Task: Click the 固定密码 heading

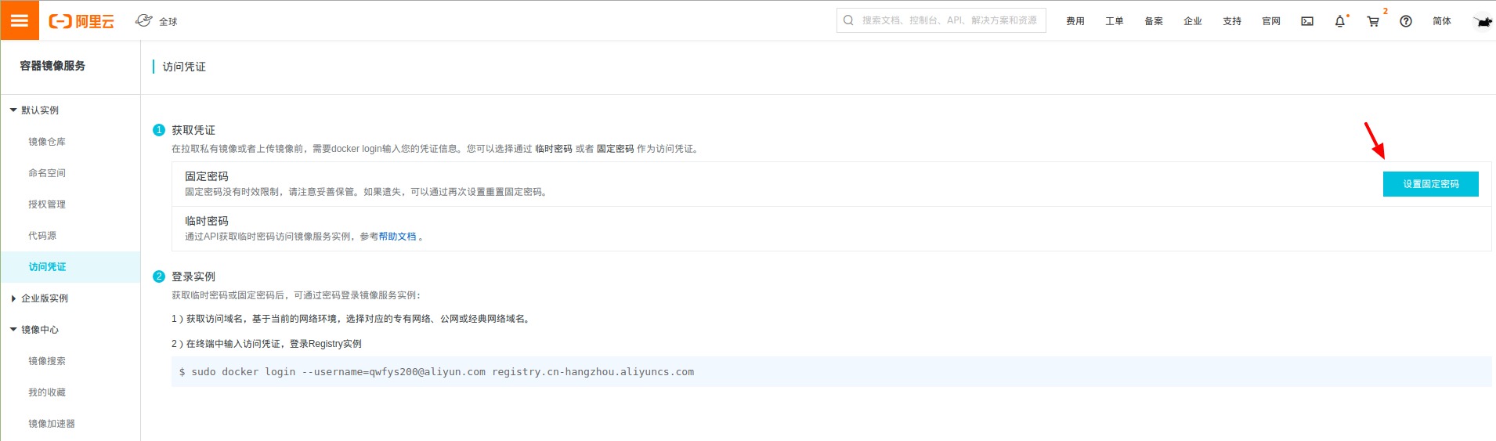Action: point(207,177)
